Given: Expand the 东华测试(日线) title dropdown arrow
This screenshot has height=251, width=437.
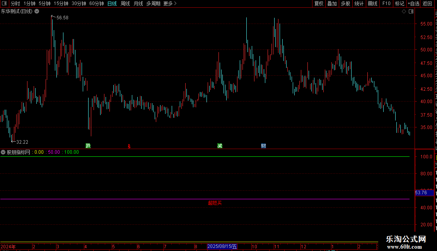Looking at the screenshot, I should pyautogui.click(x=37, y=12).
